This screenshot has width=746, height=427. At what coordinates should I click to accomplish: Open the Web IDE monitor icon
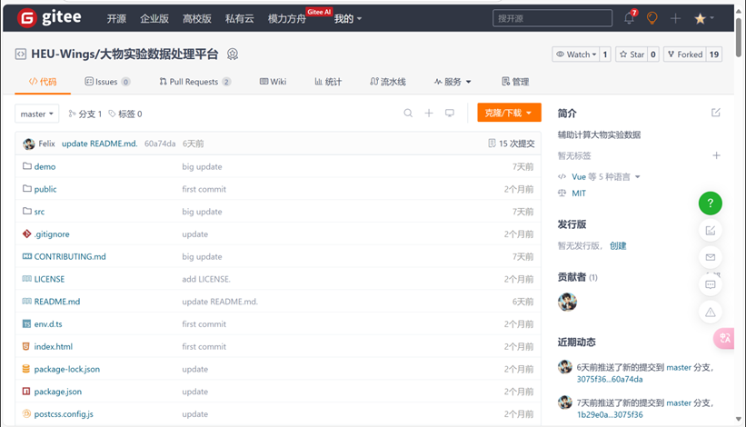[449, 114]
